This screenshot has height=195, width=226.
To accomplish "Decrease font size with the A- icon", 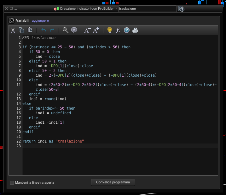I will click(x=87, y=30).
